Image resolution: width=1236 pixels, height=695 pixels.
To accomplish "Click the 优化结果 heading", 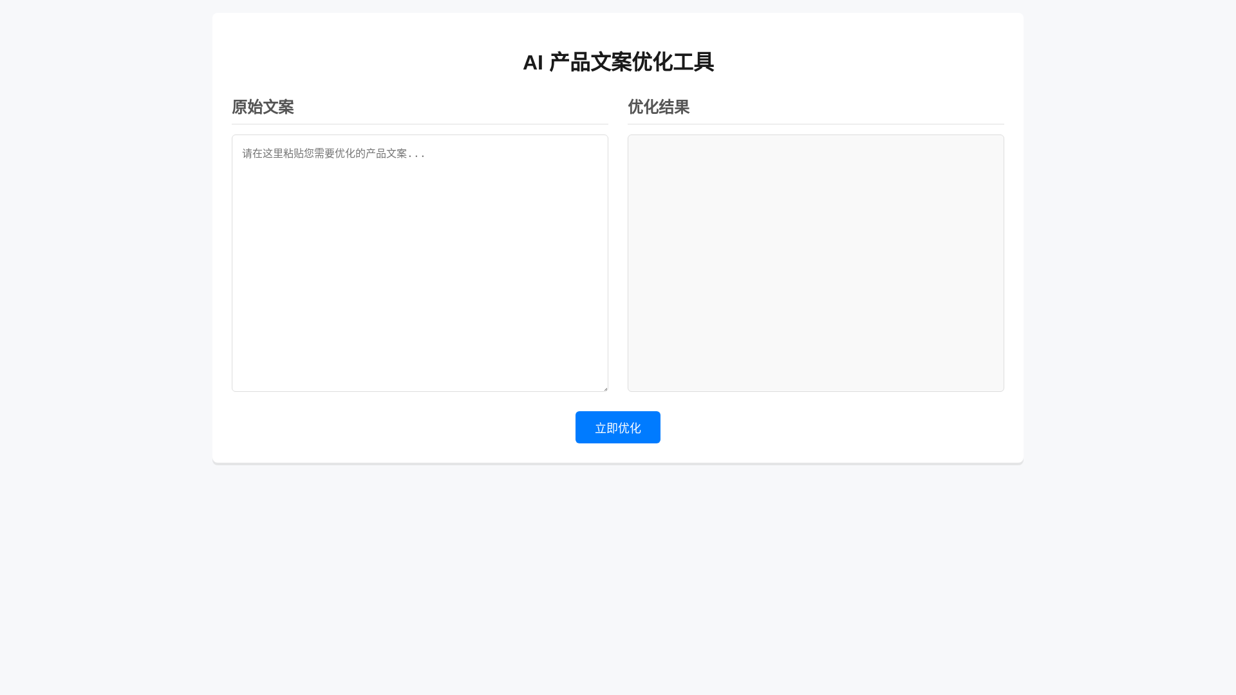I will pyautogui.click(x=659, y=107).
